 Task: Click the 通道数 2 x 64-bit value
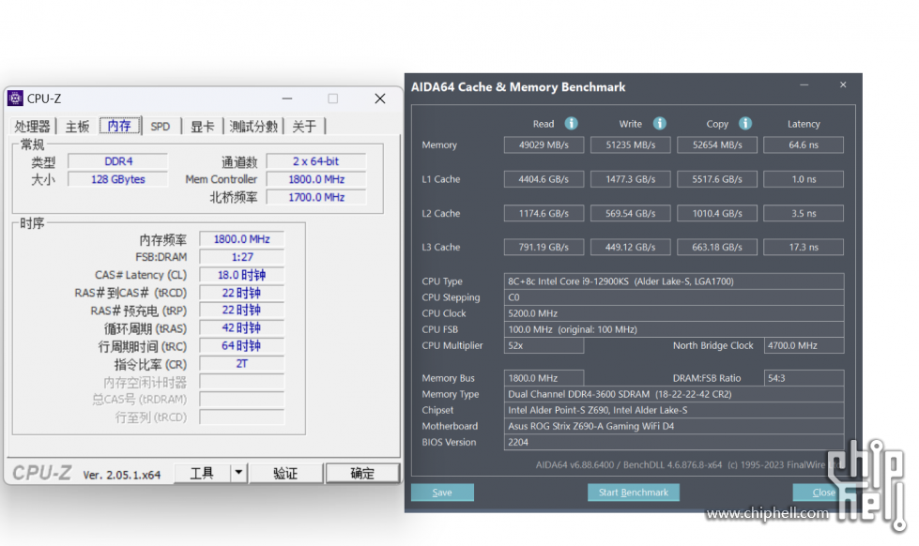pyautogui.click(x=316, y=161)
